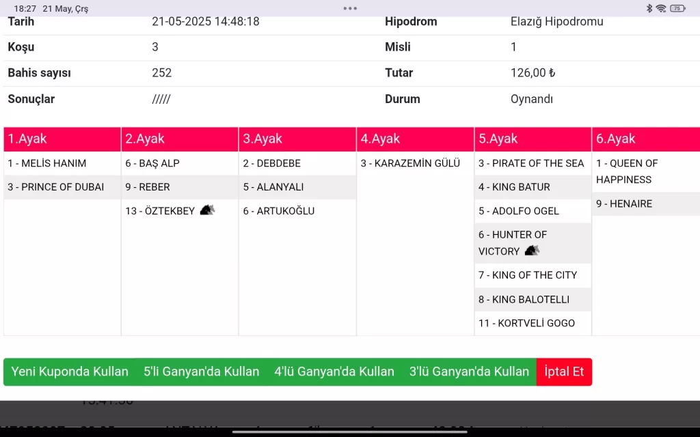Click 9 - HENAIRE in 6.Ayak
The height and width of the screenshot is (437, 700).
pos(624,203)
